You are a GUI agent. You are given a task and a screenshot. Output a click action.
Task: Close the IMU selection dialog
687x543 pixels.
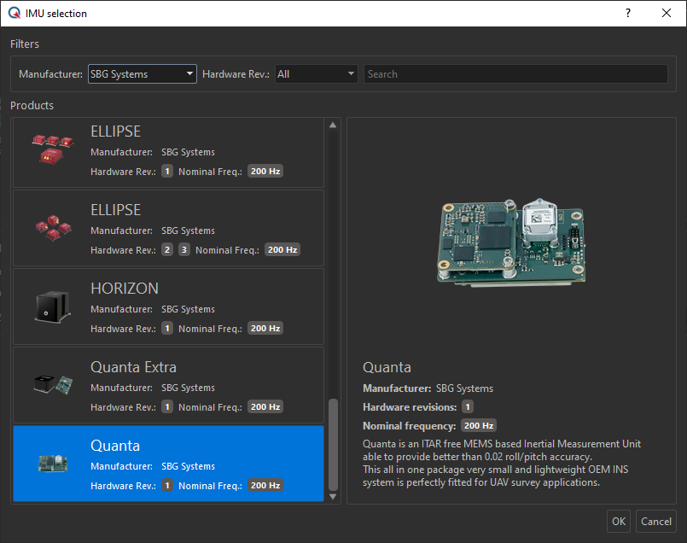[x=666, y=14]
